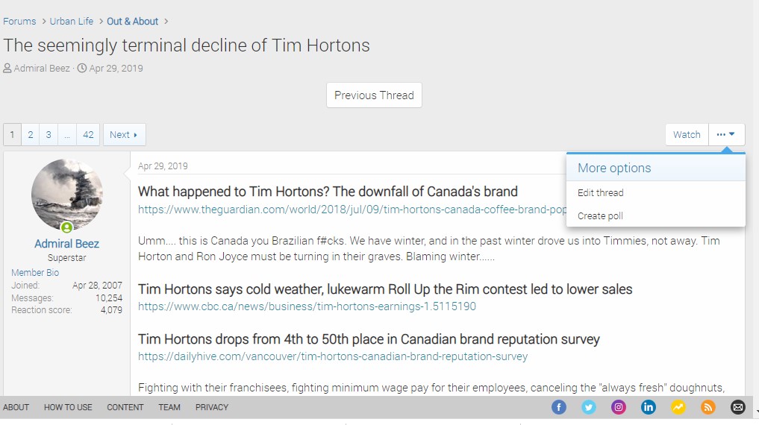Open the Facebook icon in footer
The height and width of the screenshot is (425, 759).
point(559,407)
